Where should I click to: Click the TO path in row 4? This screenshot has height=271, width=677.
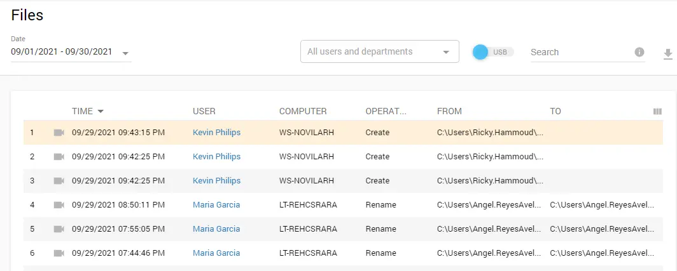pyautogui.click(x=602, y=204)
